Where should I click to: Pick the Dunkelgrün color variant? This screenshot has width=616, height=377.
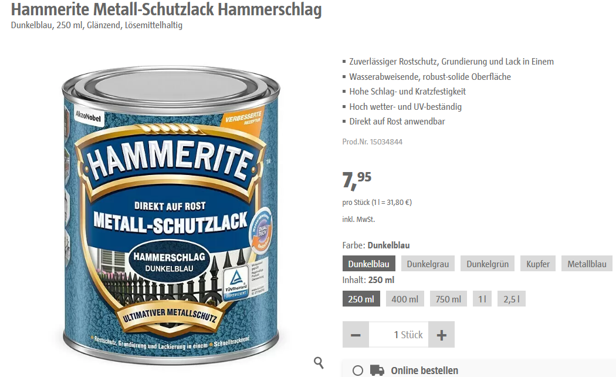(488, 264)
